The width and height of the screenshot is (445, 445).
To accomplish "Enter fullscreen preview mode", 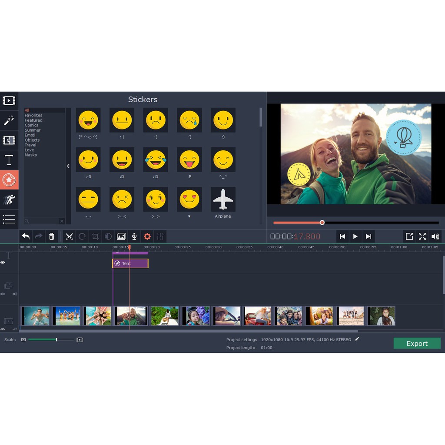I will click(422, 236).
